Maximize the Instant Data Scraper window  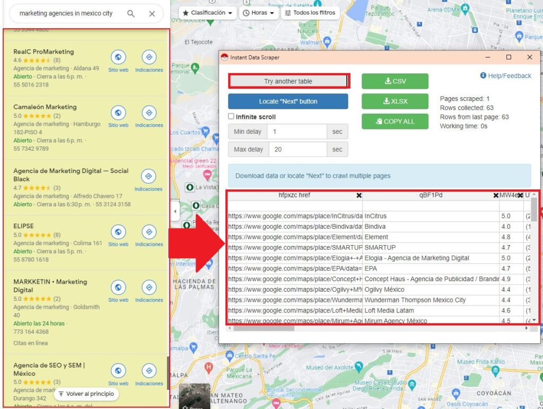click(509, 57)
